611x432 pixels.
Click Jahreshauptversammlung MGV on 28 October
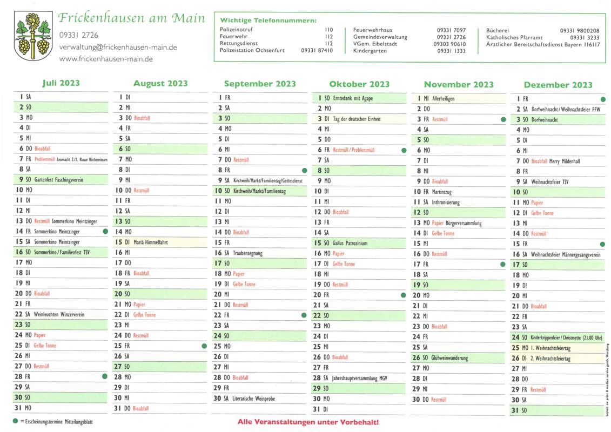(360, 378)
